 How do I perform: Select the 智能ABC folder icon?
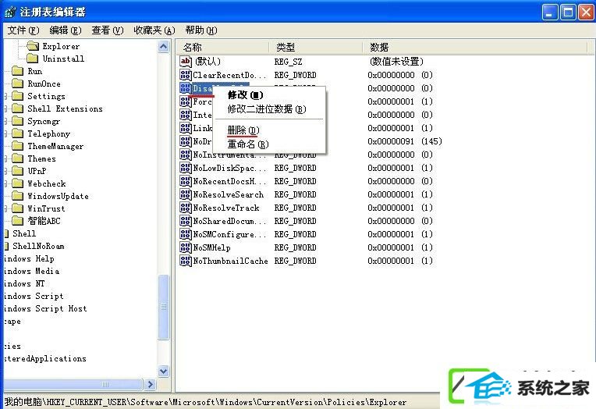17,221
